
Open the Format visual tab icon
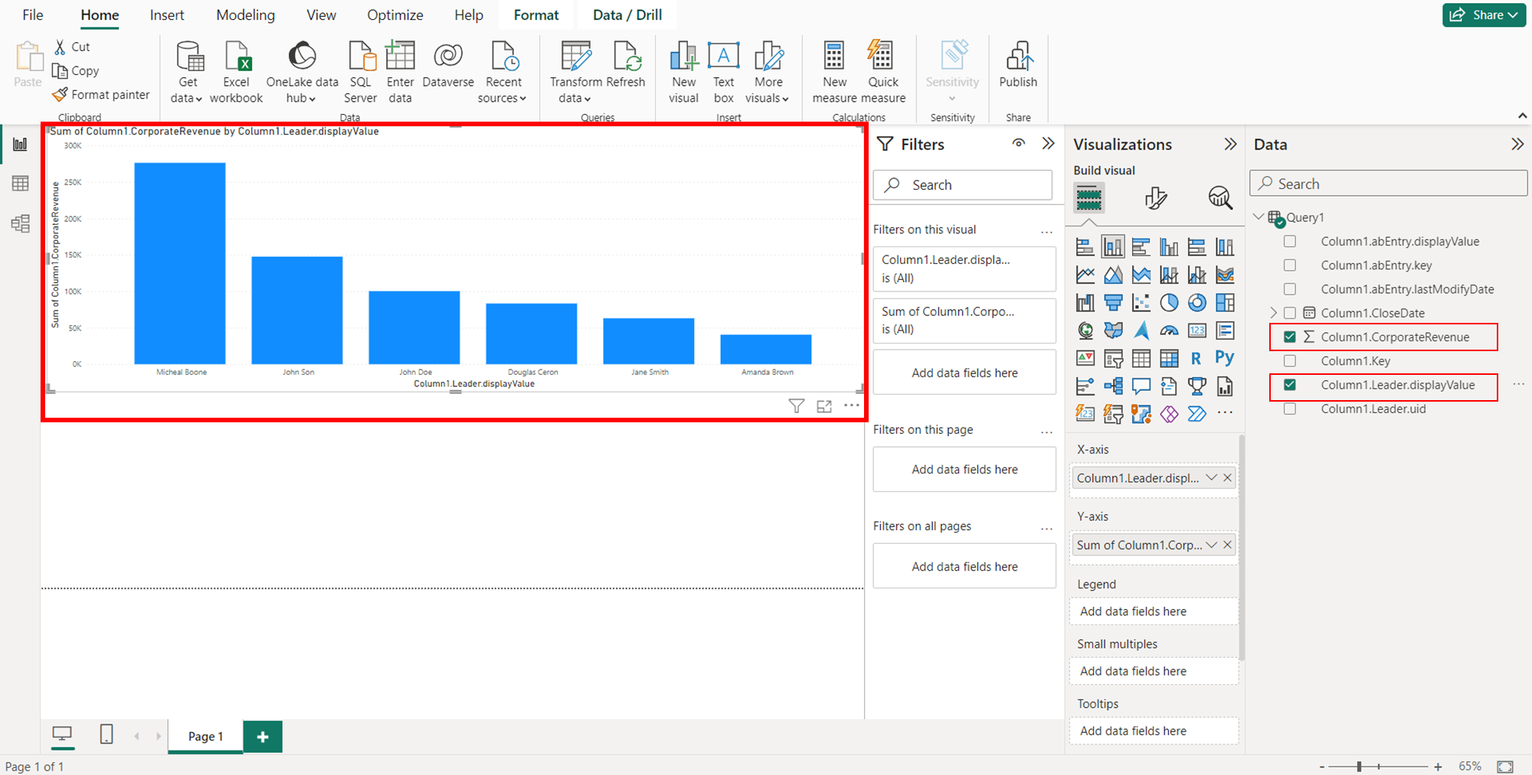pos(1155,198)
